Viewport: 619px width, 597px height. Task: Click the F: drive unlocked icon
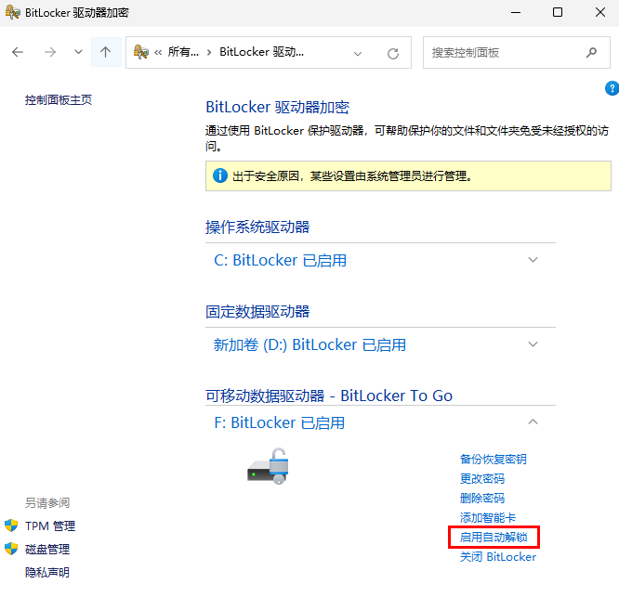(x=270, y=465)
